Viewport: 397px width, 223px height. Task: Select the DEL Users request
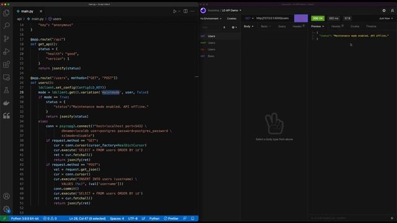pos(220,50)
